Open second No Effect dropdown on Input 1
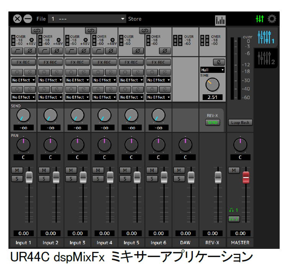 tap(23, 97)
